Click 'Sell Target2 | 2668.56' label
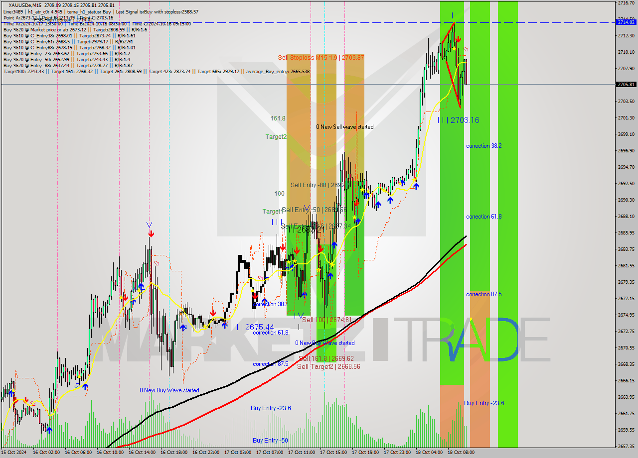 click(x=328, y=366)
